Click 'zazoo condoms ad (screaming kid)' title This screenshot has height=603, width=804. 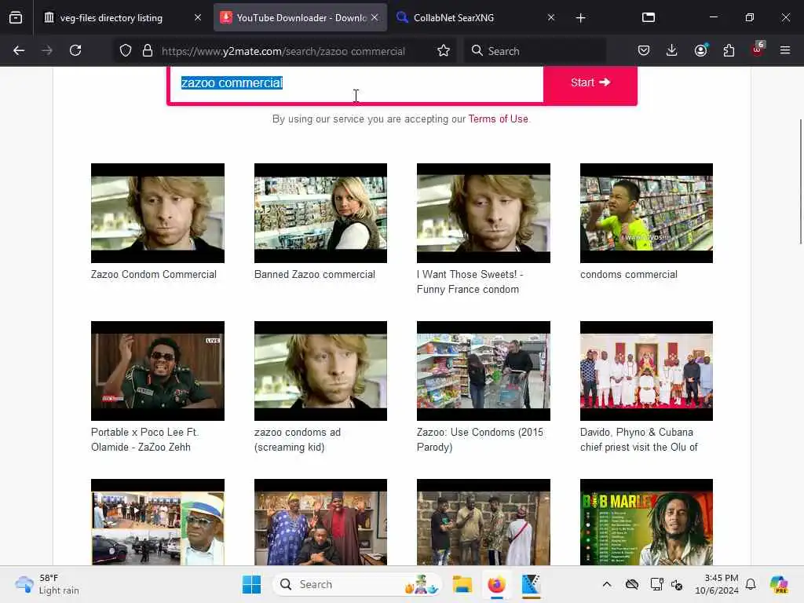[298, 440]
